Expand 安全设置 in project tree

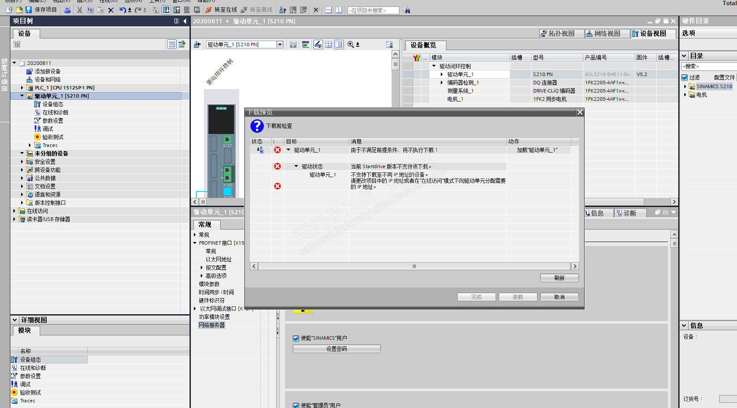22,162
